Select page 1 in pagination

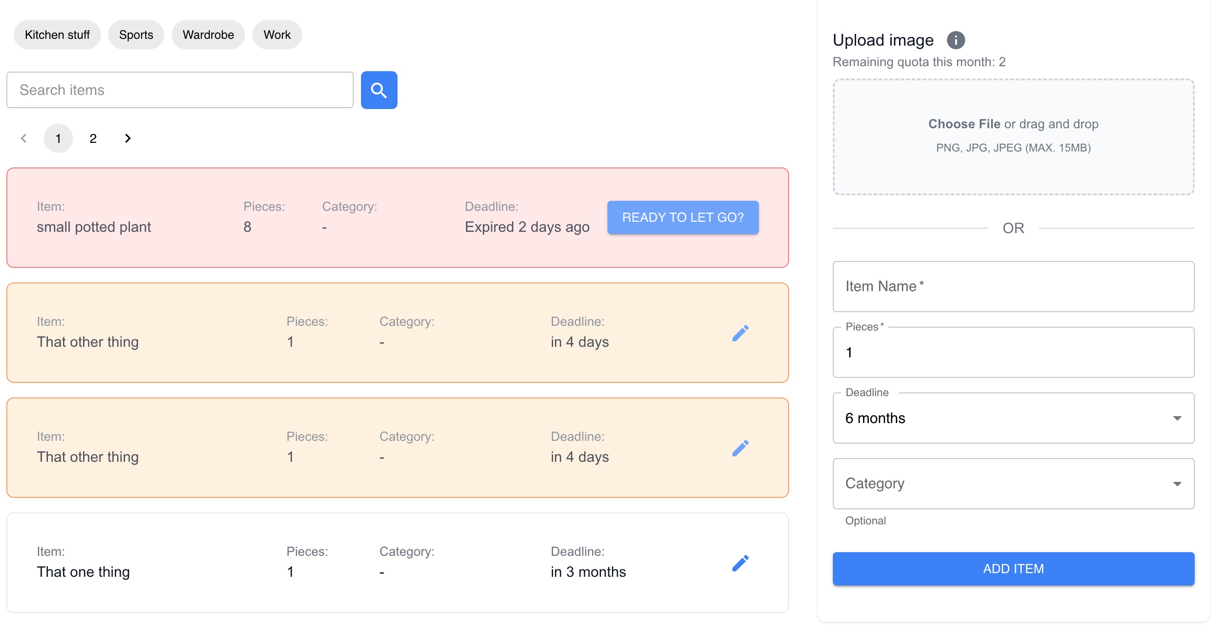(x=58, y=138)
